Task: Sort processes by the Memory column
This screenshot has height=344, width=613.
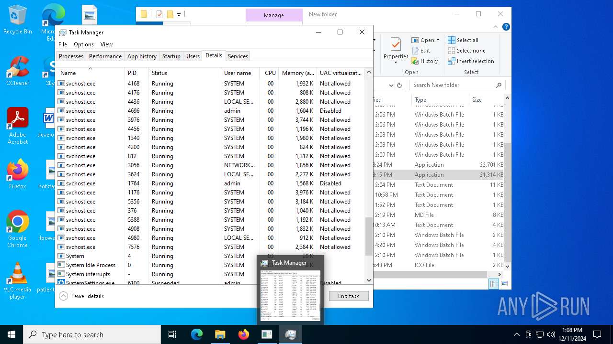Action: [x=297, y=73]
